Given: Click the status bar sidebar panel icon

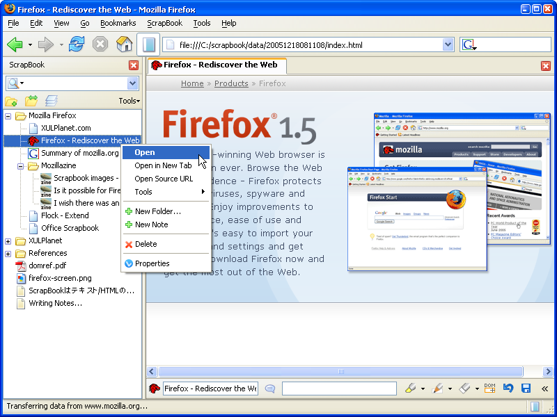Looking at the screenshot, I should pos(535,407).
